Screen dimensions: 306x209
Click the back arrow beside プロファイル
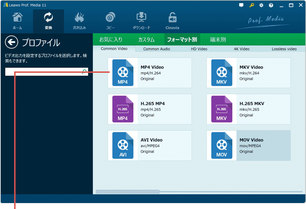coord(11,42)
